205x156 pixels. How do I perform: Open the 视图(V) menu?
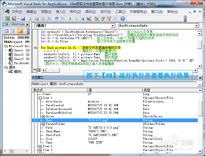point(46,12)
